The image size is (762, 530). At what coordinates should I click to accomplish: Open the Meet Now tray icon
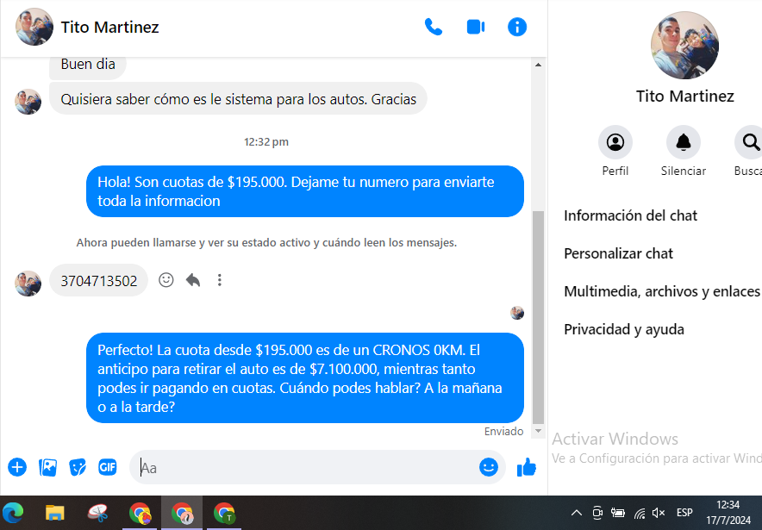[597, 513]
